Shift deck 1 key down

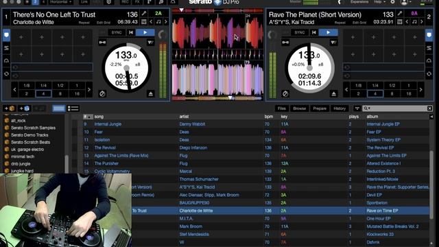(x=151, y=21)
